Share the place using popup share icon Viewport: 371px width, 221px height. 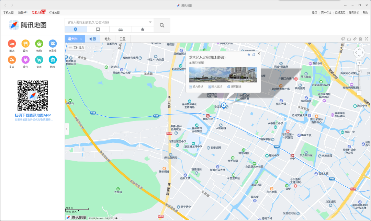point(254,55)
